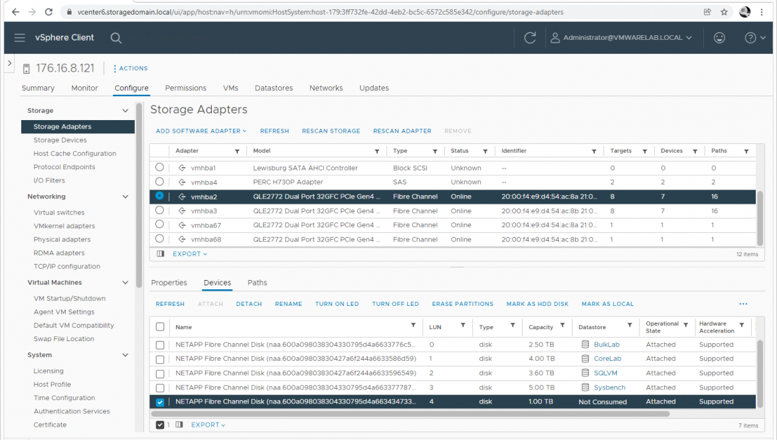Open Storage Devices in sidebar
777x440 pixels.
60,140
